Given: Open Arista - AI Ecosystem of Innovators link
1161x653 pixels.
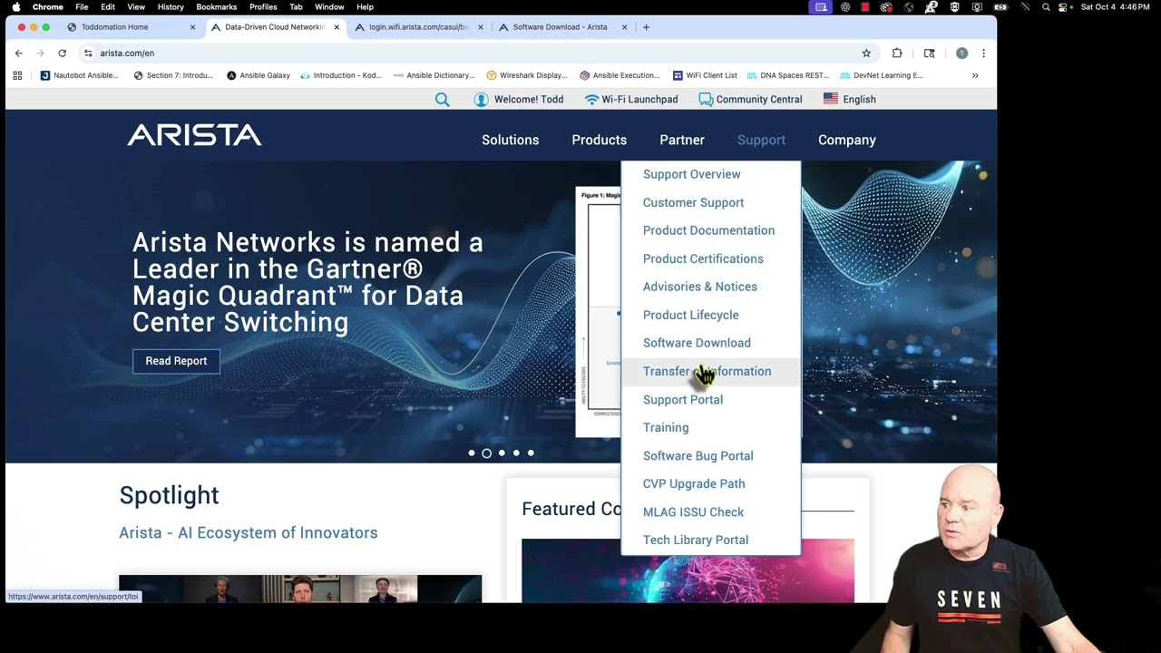Looking at the screenshot, I should [x=249, y=532].
